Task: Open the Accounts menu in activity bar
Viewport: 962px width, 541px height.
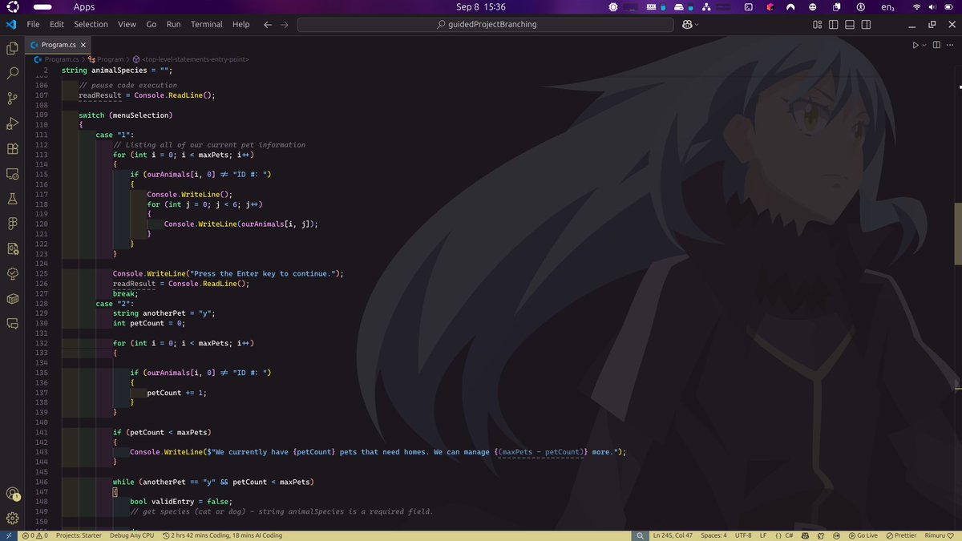Action: pos(12,494)
